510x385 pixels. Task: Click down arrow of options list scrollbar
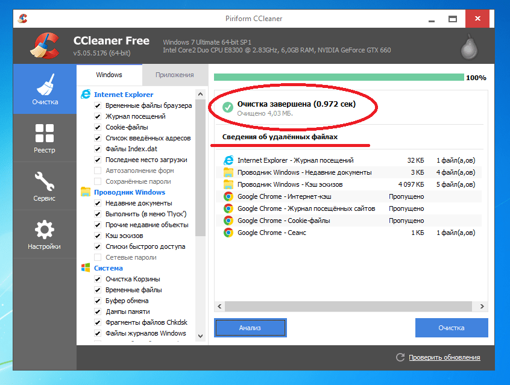(200, 336)
